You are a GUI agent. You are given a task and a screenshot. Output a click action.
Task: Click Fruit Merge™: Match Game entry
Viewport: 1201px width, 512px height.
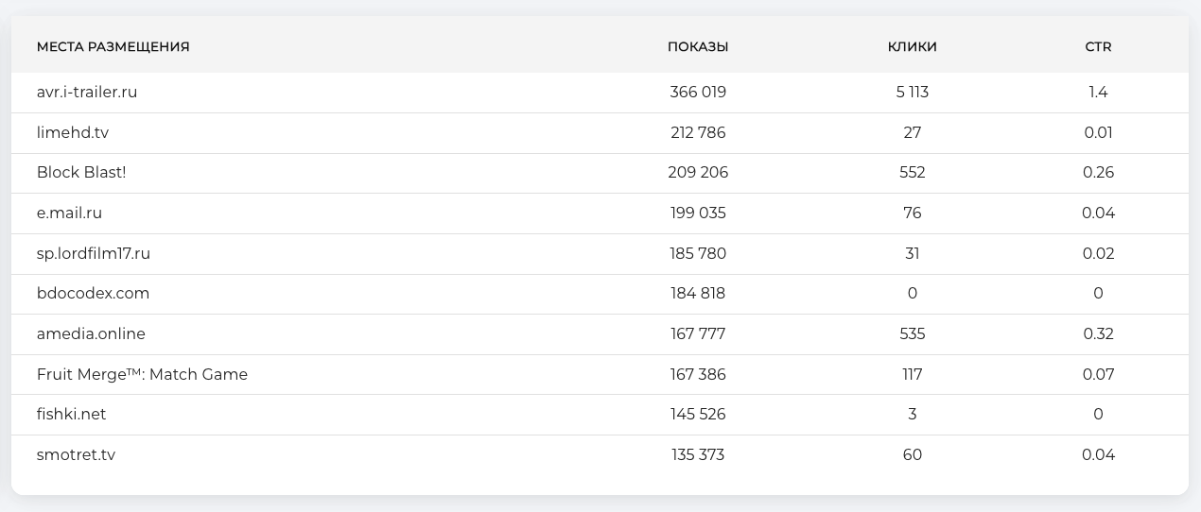point(142,375)
